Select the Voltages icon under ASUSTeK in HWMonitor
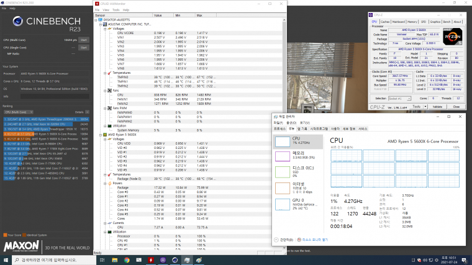Viewport: 472px width, 265px height. (109, 29)
